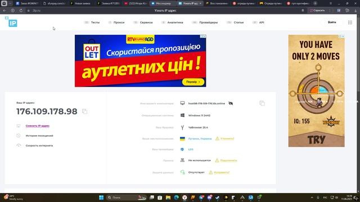The height and width of the screenshot is (202, 360).
Task: Switch to the Новая заявка tab
Action: pyautogui.click(x=82, y=3)
